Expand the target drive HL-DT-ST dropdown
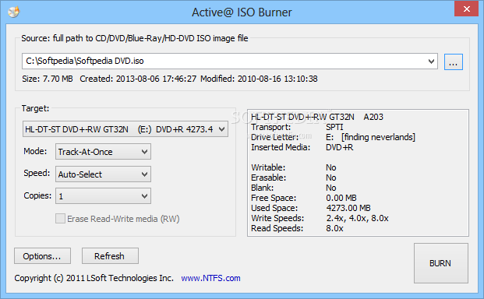Screen dimensions: 484x299 [125, 129]
